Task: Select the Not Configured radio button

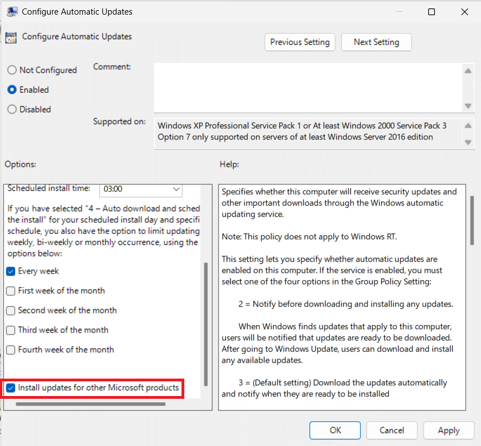Action: [12, 70]
